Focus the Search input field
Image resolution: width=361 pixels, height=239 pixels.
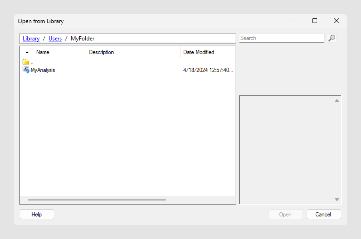click(281, 38)
